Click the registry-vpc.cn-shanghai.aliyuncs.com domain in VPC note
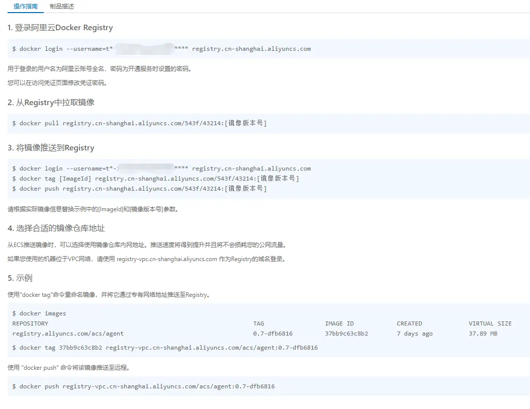Screen dimensions: 530x409 tap(166, 259)
